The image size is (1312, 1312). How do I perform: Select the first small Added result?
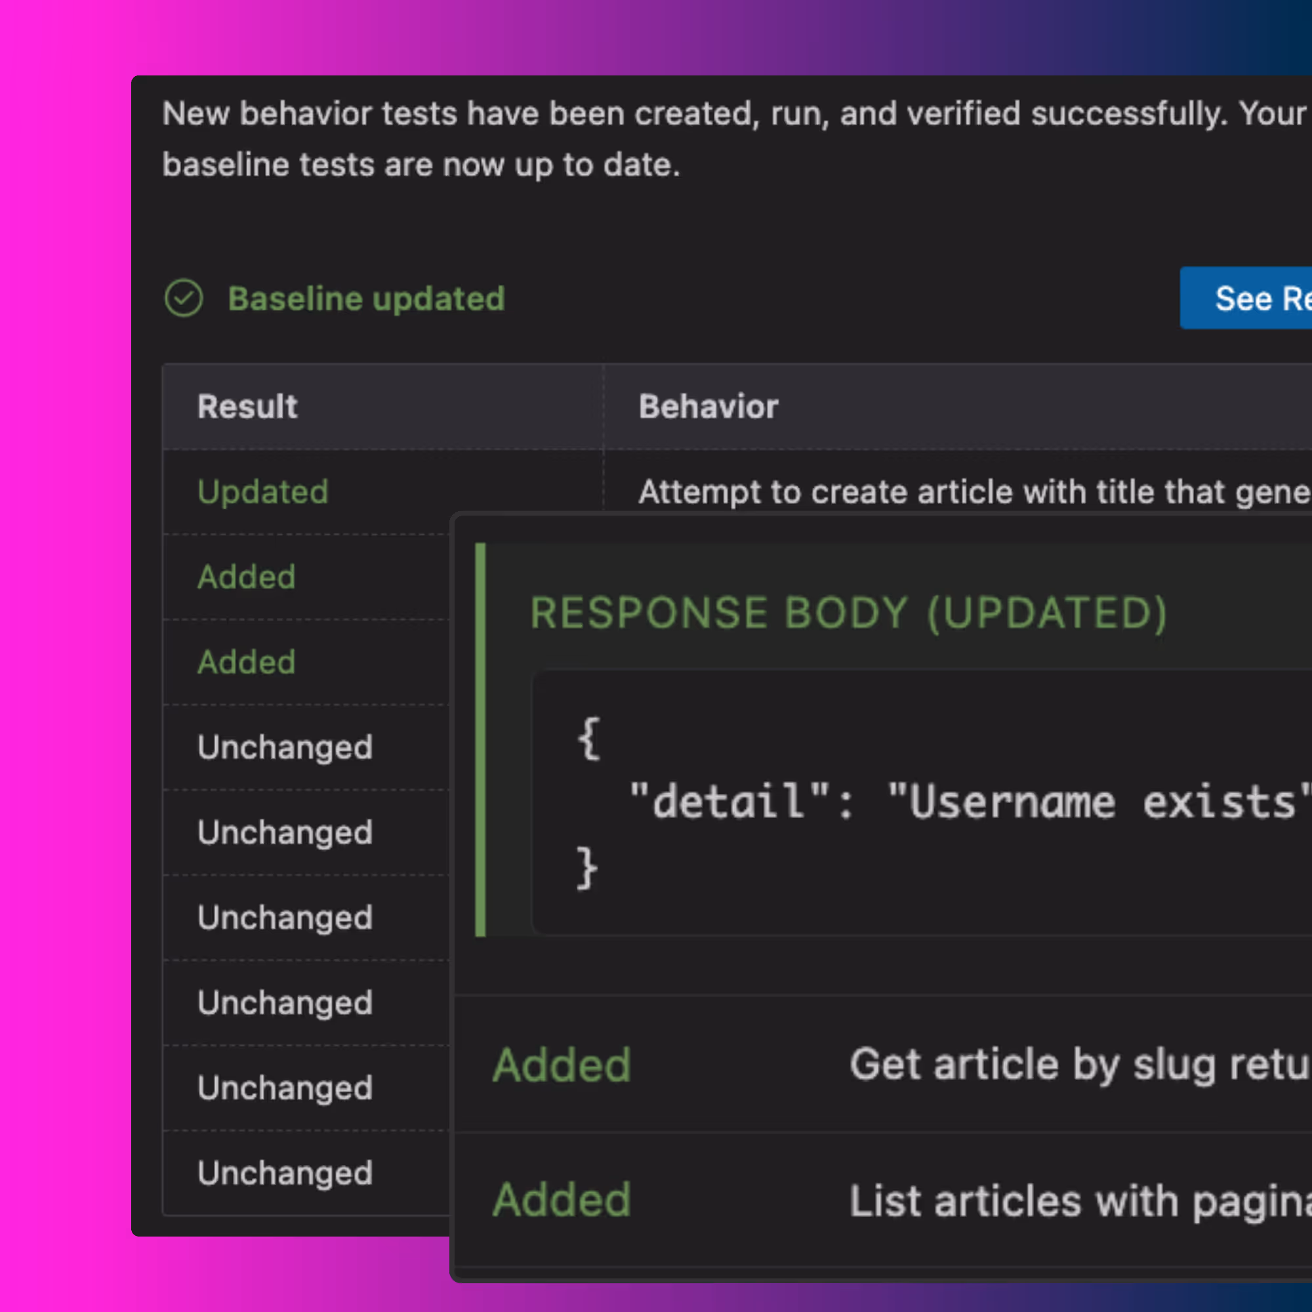click(x=247, y=577)
